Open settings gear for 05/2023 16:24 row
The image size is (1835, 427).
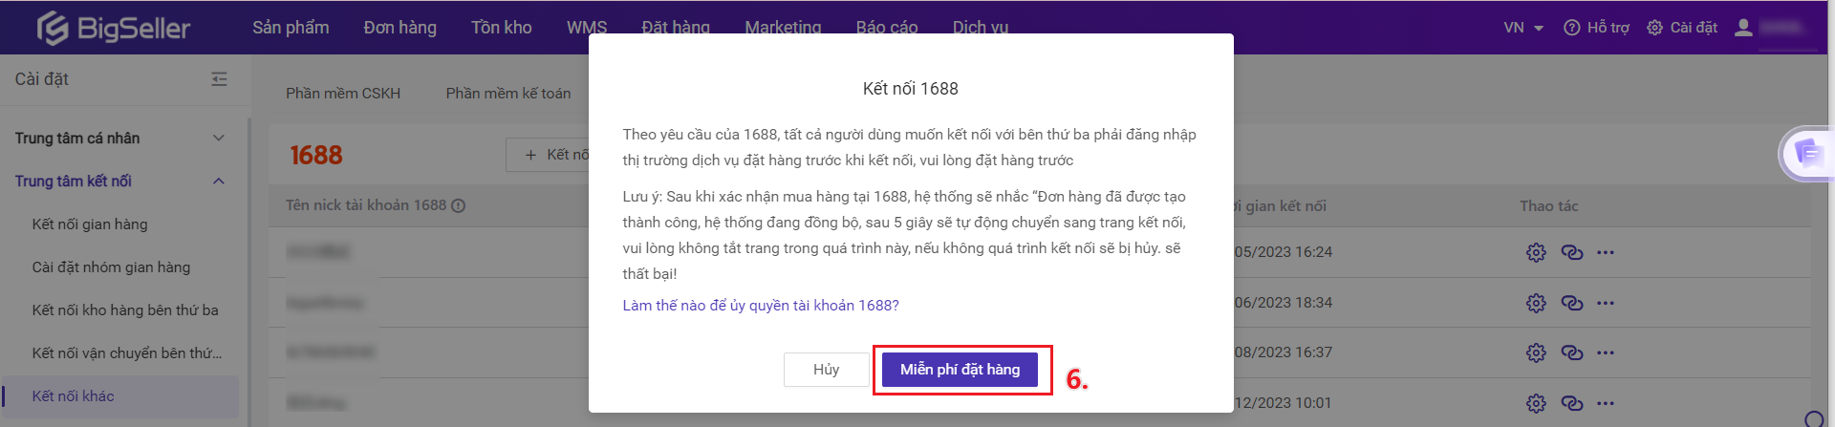tap(1536, 252)
